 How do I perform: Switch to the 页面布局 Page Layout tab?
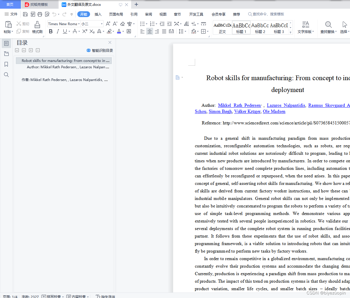pyautogui.click(x=116, y=14)
